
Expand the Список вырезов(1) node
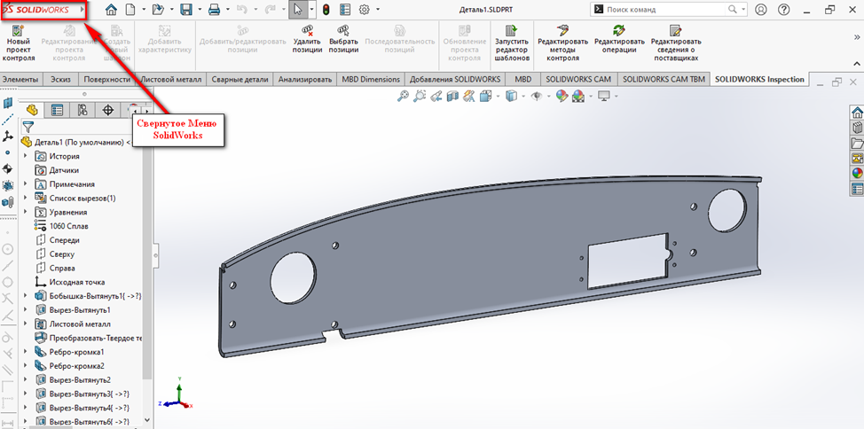[26, 198]
